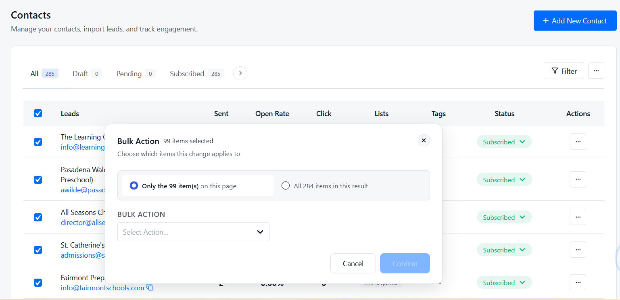Expand the Subscribed status dropdown for the All Seasons row
620x300 pixels.
[504, 217]
